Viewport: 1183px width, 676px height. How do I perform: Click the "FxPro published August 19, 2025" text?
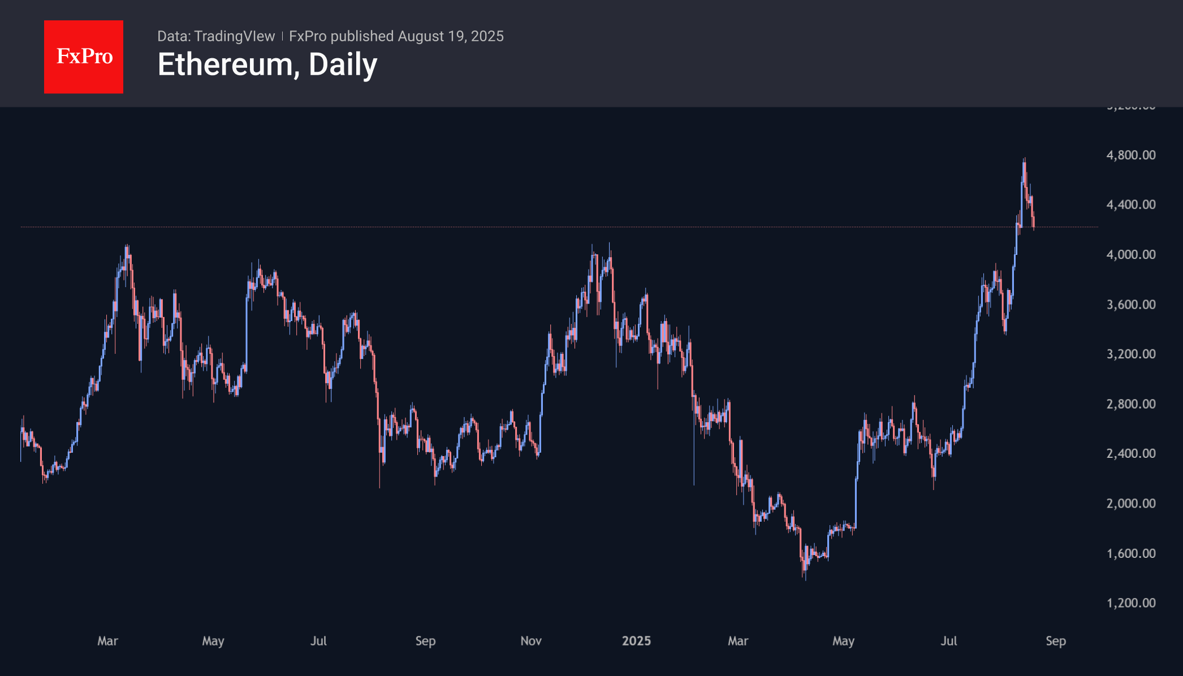(x=396, y=36)
